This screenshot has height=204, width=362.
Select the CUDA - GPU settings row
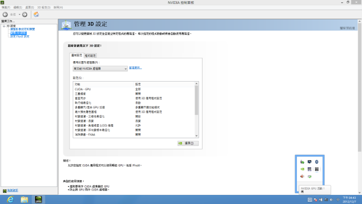[134, 89]
